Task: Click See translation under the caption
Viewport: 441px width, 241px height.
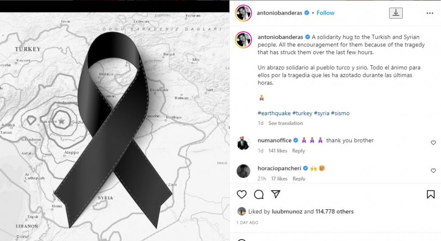Action: (x=286, y=123)
